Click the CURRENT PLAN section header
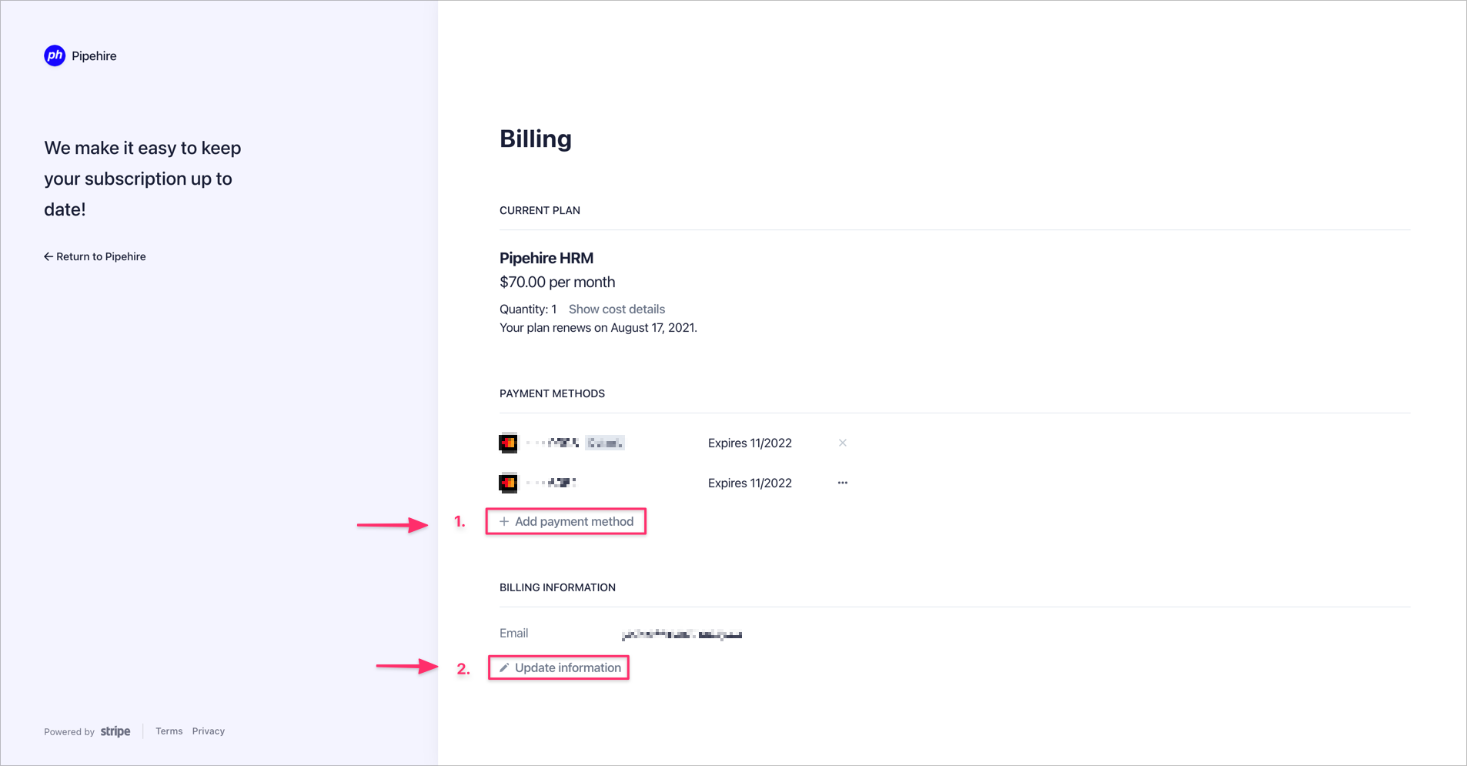Screen dimensions: 1467x766 click(x=540, y=210)
